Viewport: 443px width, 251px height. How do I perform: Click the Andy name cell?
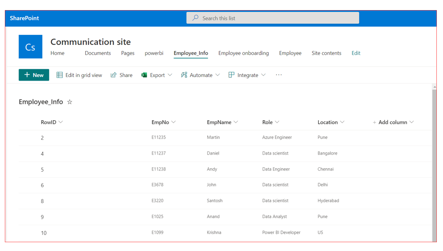tap(212, 169)
